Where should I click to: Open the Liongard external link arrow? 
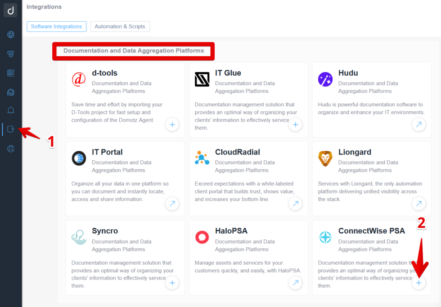418,204
